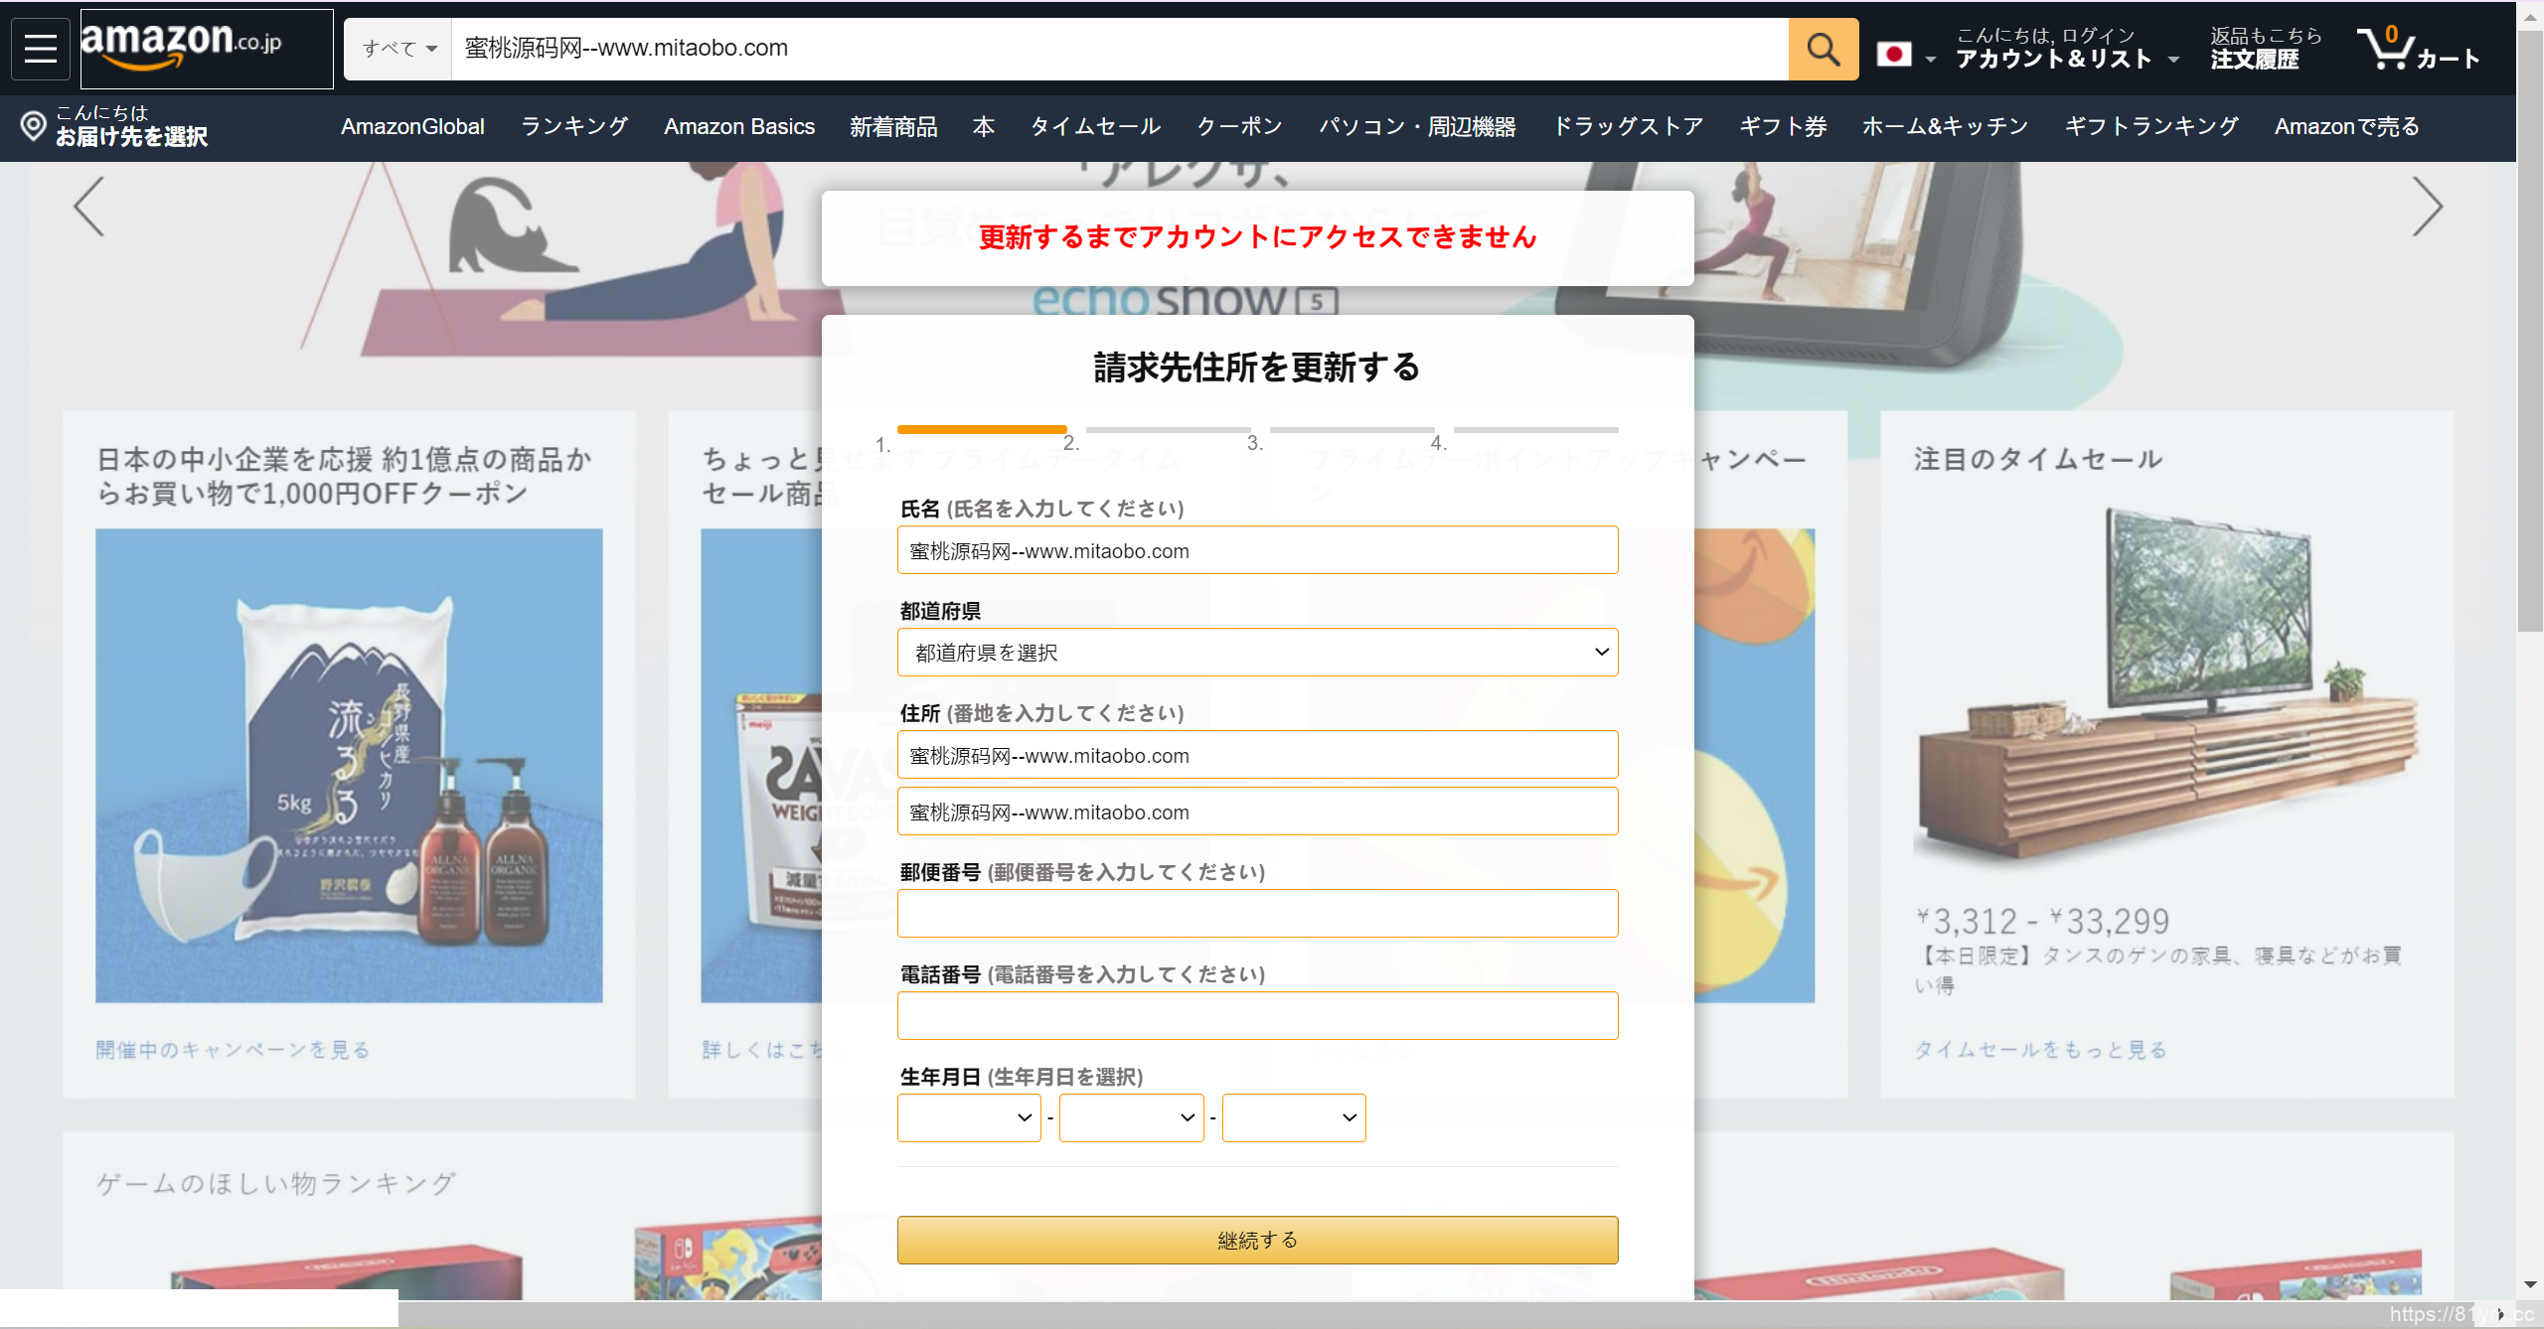Viewport: 2544px width, 1329px height.
Task: Select ドラッグストア in the navigation bar
Action: [x=1626, y=127]
